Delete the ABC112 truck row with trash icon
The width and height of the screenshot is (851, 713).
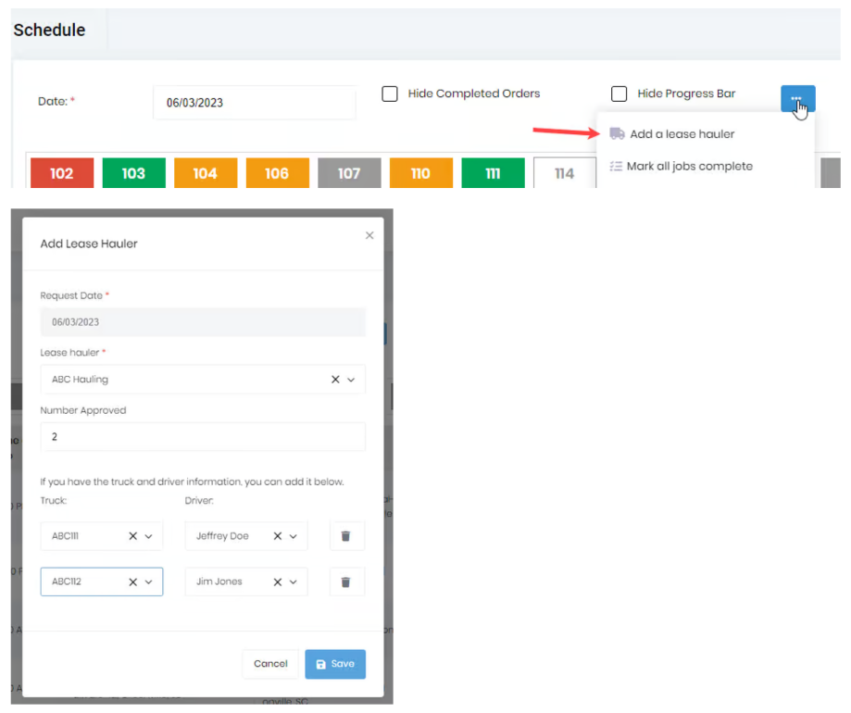[345, 582]
